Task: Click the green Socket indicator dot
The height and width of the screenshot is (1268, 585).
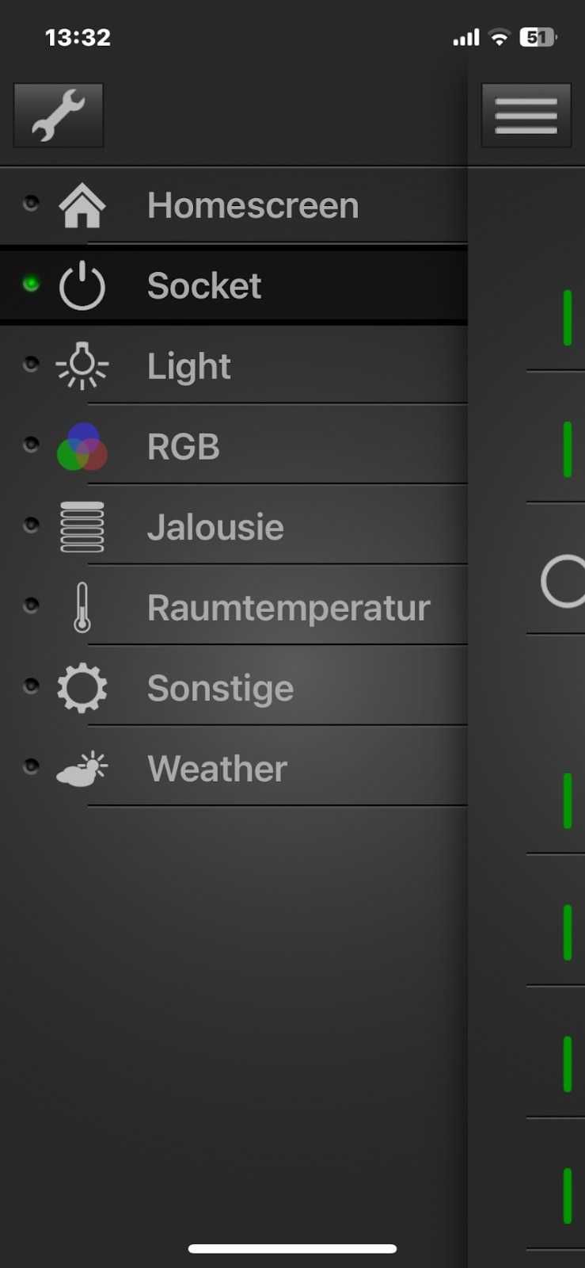Action: coord(31,283)
